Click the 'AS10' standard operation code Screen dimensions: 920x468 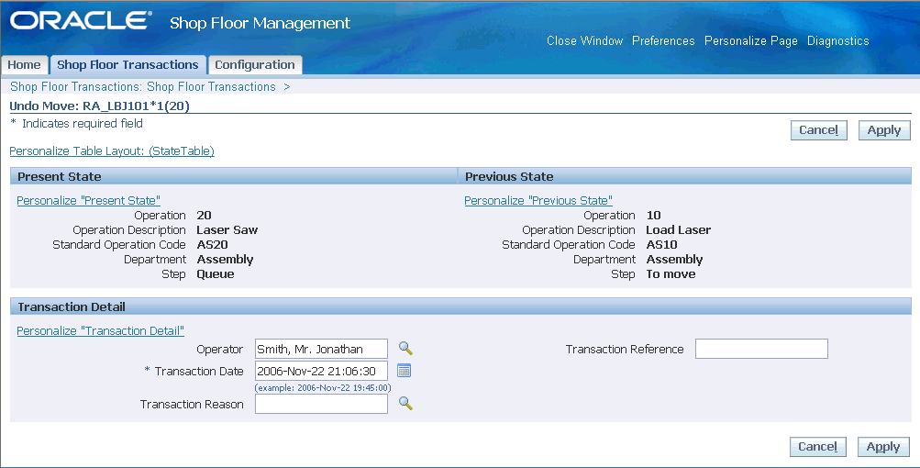(x=662, y=244)
